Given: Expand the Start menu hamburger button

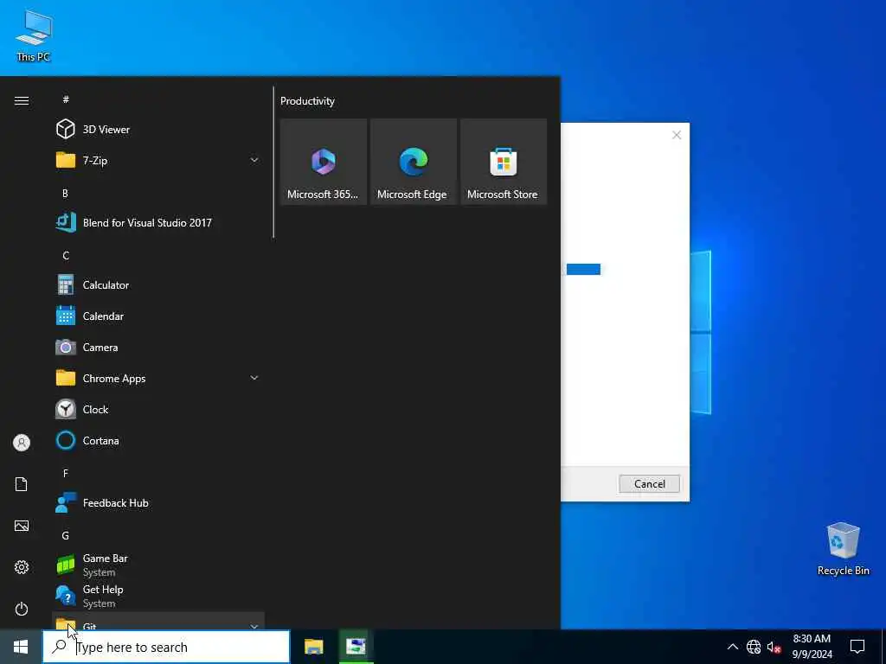Looking at the screenshot, I should [x=22, y=100].
